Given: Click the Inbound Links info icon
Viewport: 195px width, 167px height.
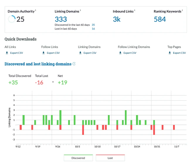Looking at the screenshot, I should coord(135,10).
